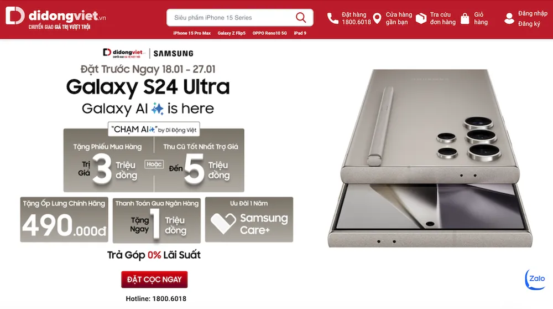Click the search magnifier icon
Screen dimensions: 553x309
pyautogui.click(x=301, y=17)
